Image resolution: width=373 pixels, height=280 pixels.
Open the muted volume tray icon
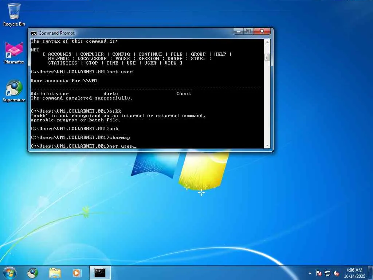(336, 273)
